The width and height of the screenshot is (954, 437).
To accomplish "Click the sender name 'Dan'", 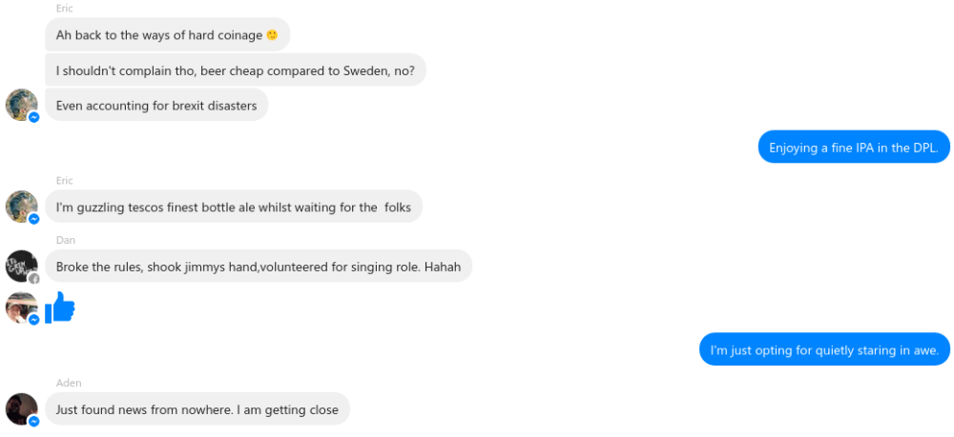I will click(65, 240).
